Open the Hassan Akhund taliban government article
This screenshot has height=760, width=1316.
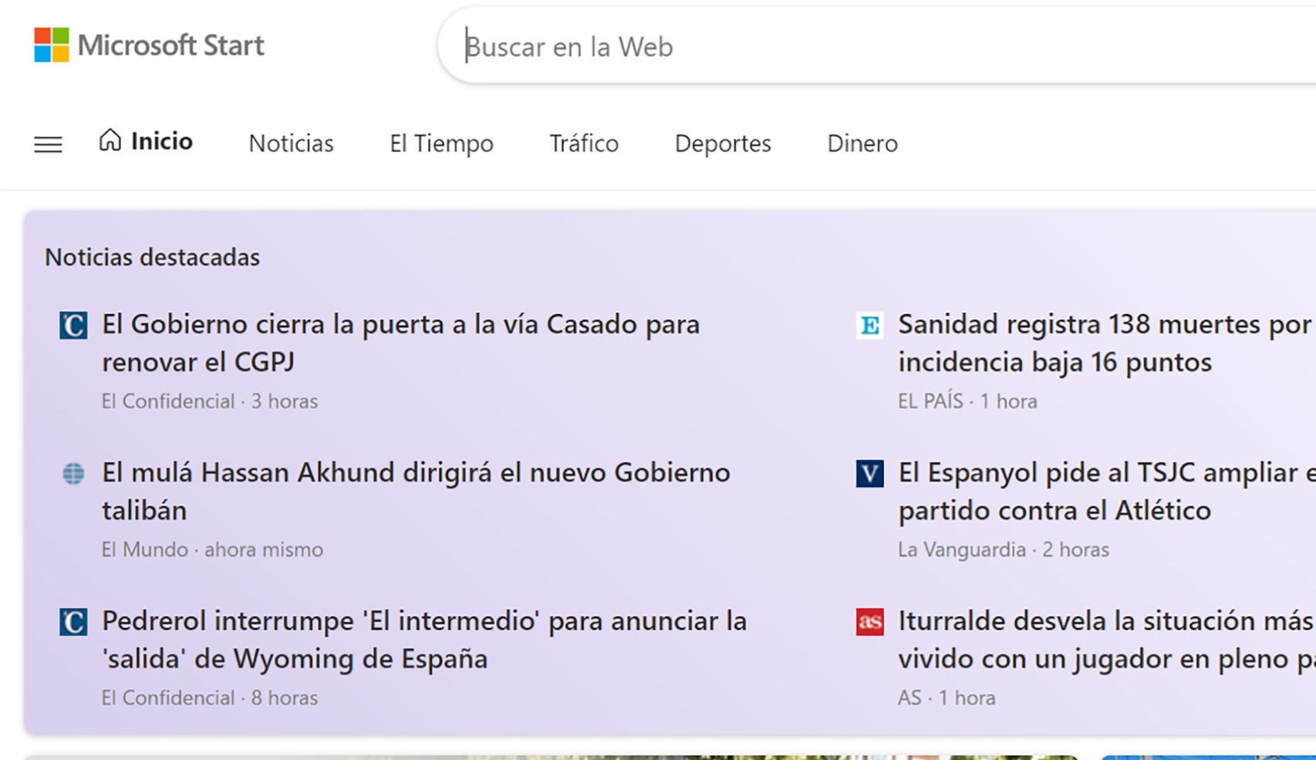click(416, 491)
